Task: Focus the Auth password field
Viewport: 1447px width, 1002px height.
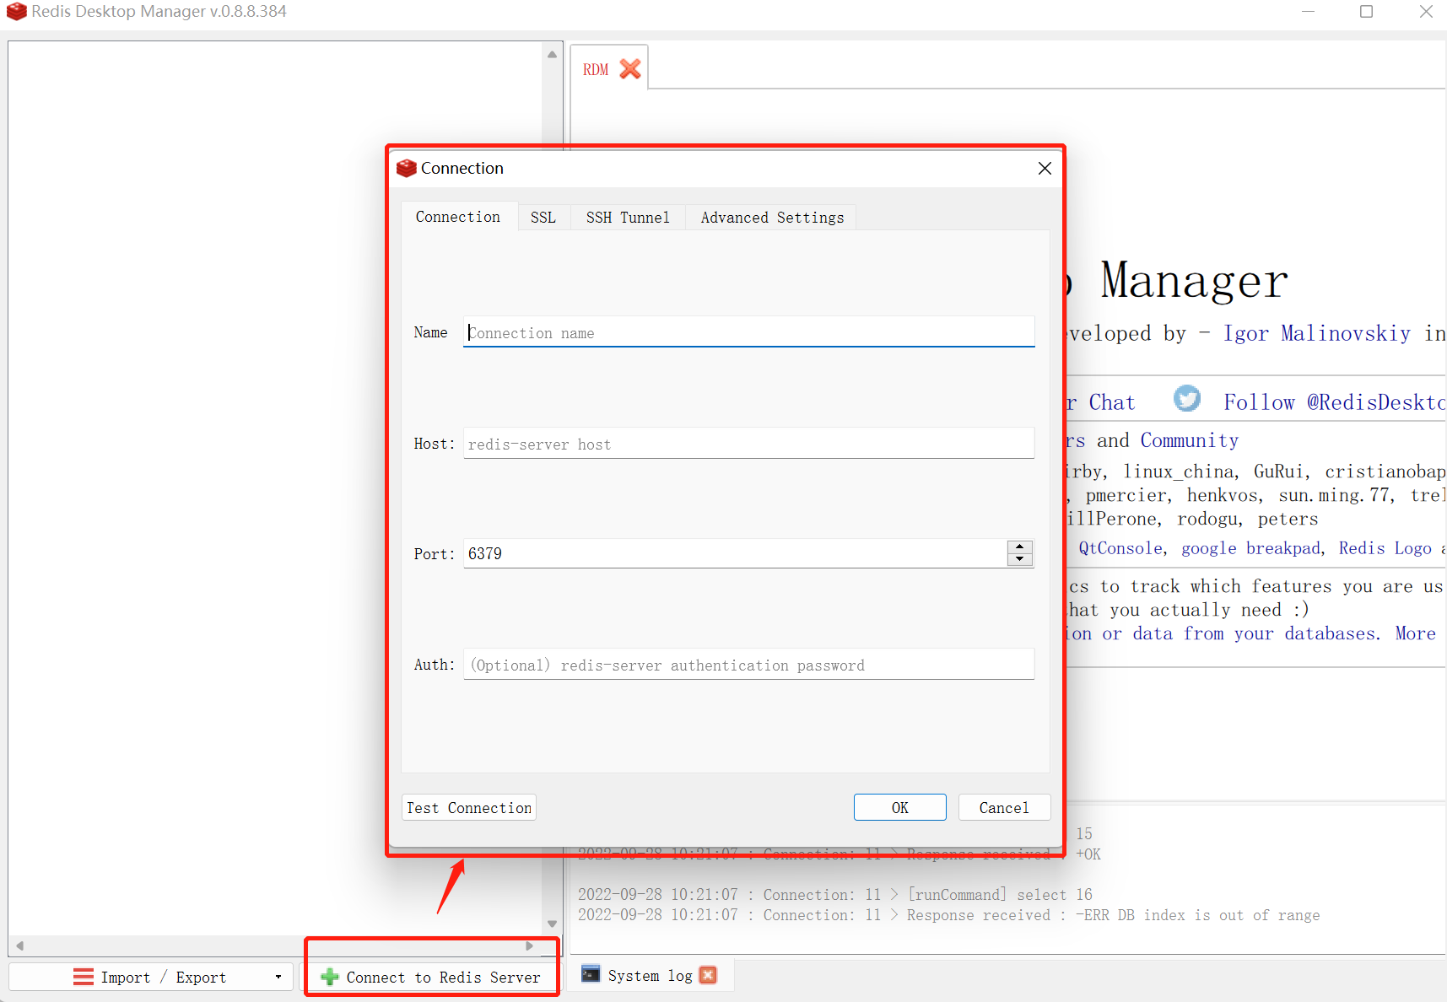Action: pos(749,665)
